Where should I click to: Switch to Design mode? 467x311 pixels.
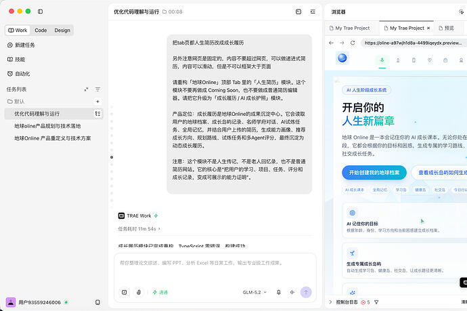tap(62, 30)
